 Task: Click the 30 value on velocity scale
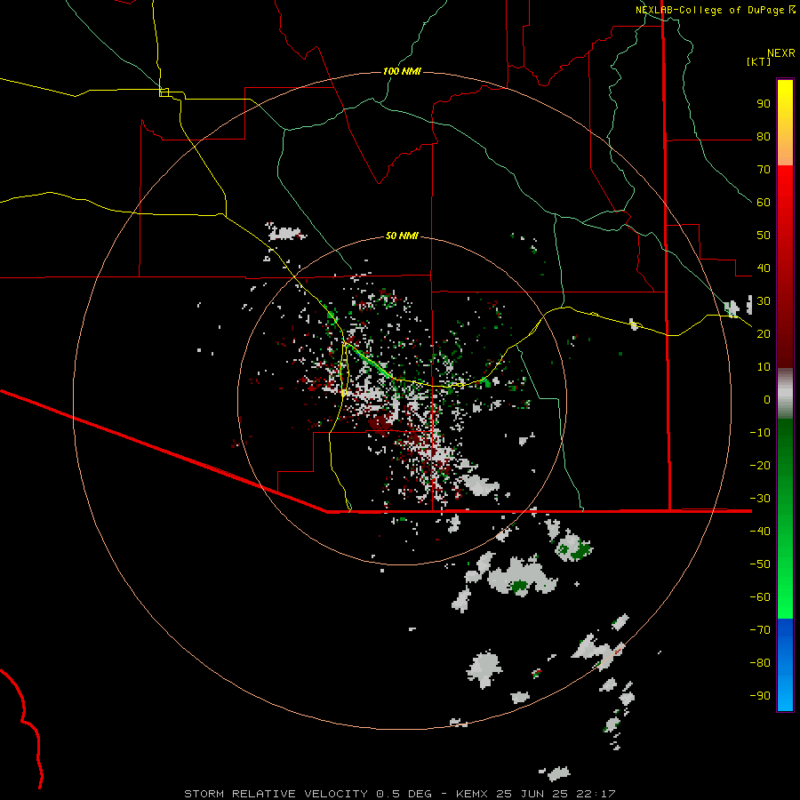pyautogui.click(x=764, y=301)
